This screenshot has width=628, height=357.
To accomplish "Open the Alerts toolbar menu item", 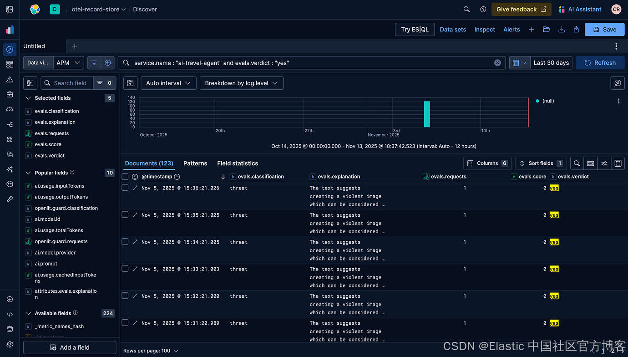I will coord(512,29).
